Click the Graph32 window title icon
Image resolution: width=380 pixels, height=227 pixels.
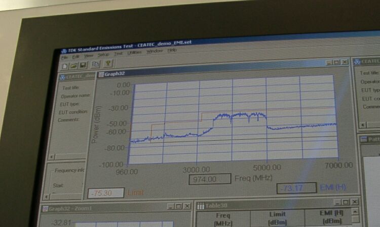coord(100,74)
